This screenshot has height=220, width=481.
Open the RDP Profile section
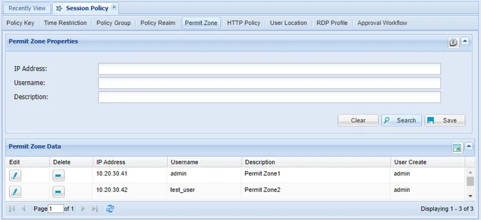click(x=332, y=23)
